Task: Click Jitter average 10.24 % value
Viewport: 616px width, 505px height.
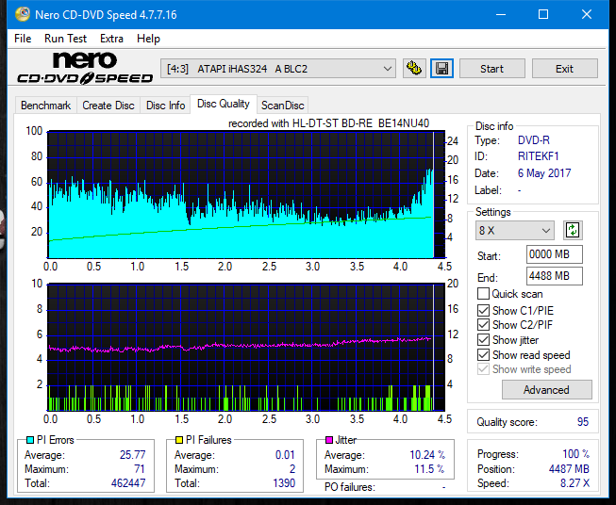Action: point(427,455)
